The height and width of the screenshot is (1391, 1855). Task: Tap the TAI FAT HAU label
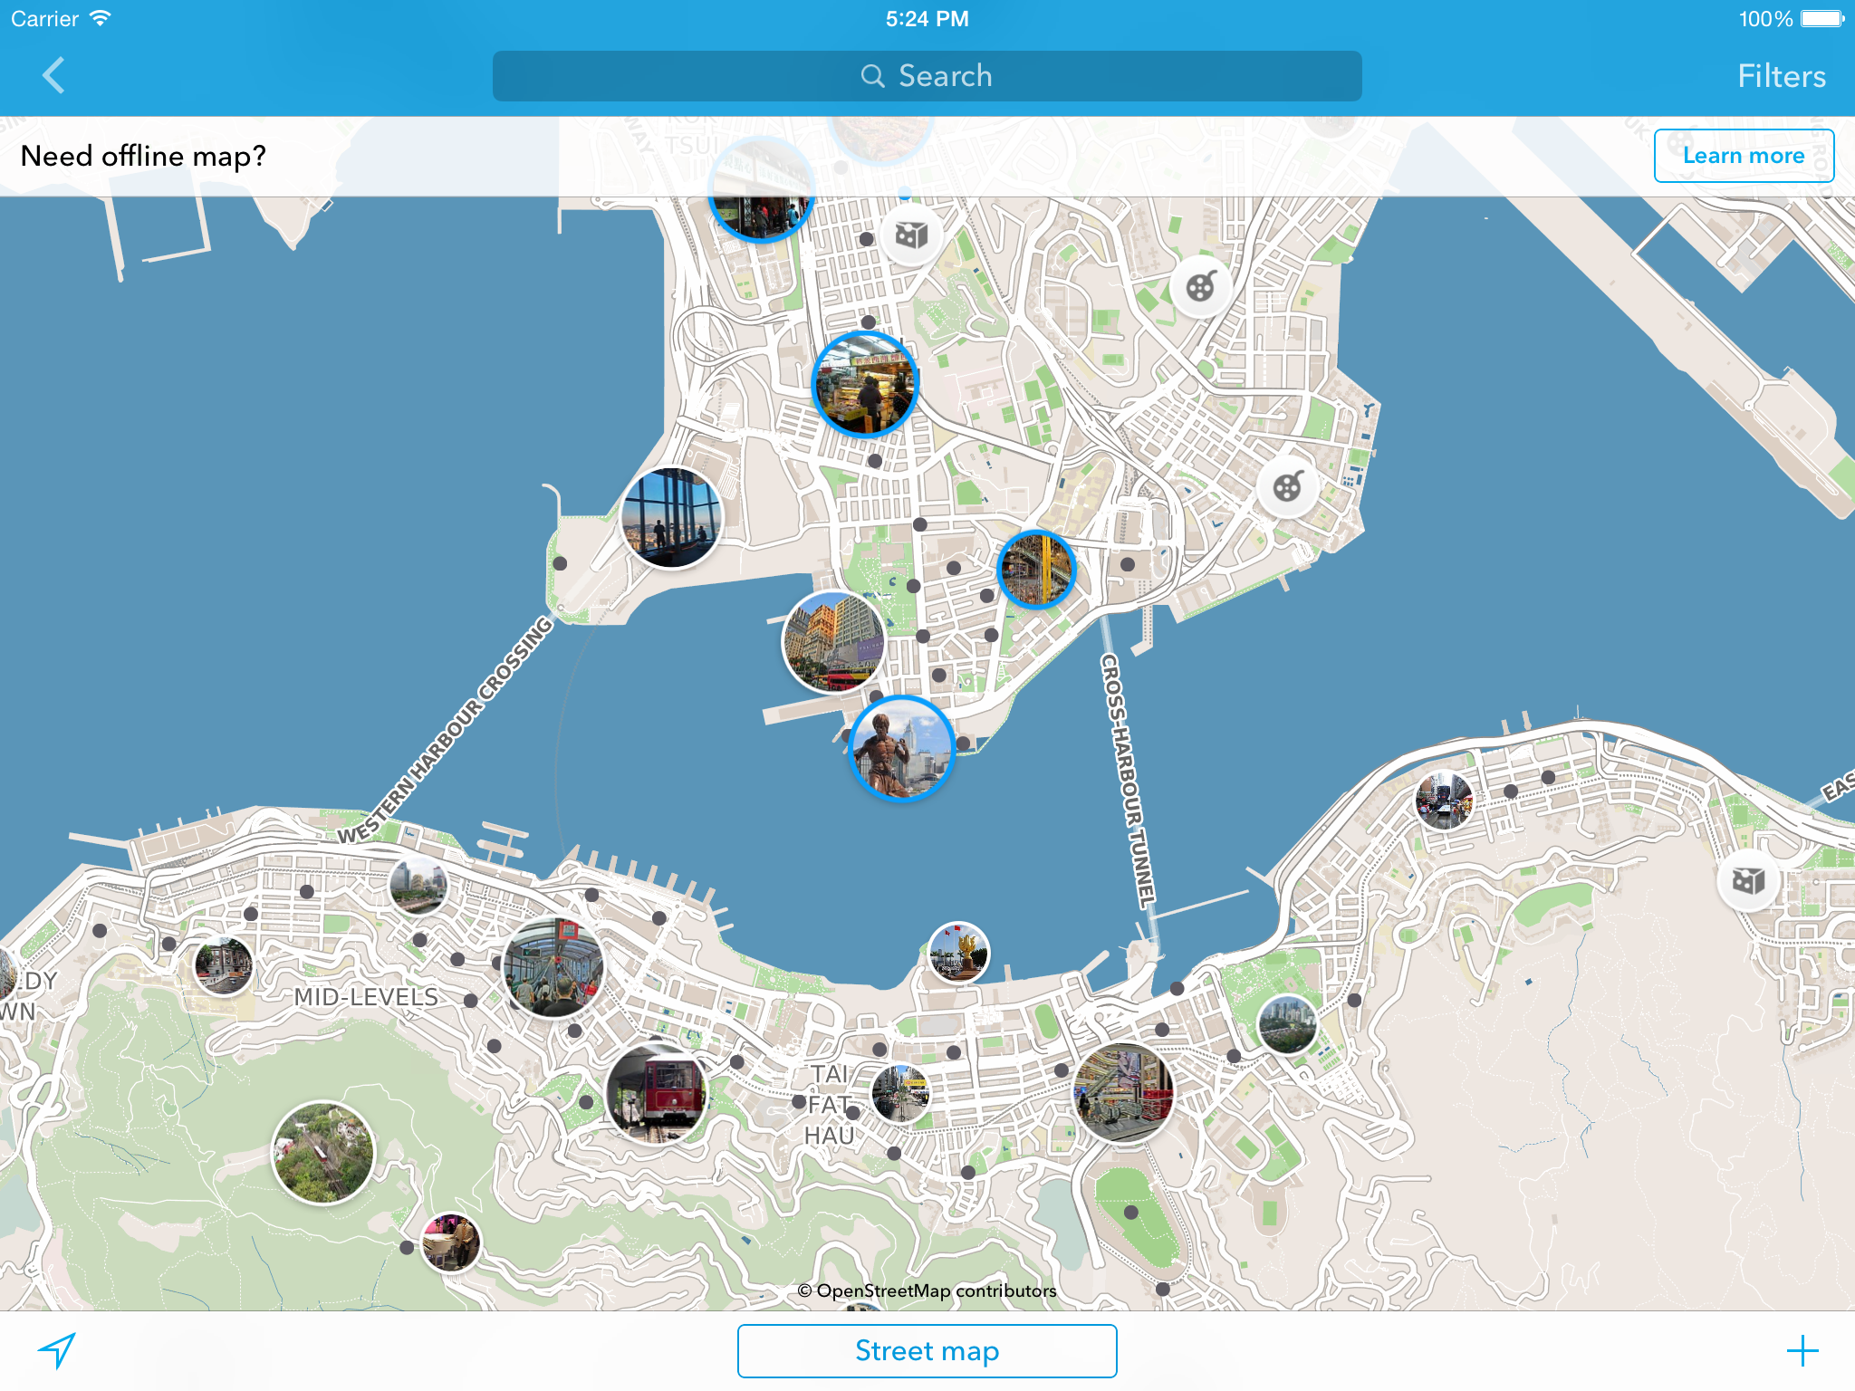830,1105
